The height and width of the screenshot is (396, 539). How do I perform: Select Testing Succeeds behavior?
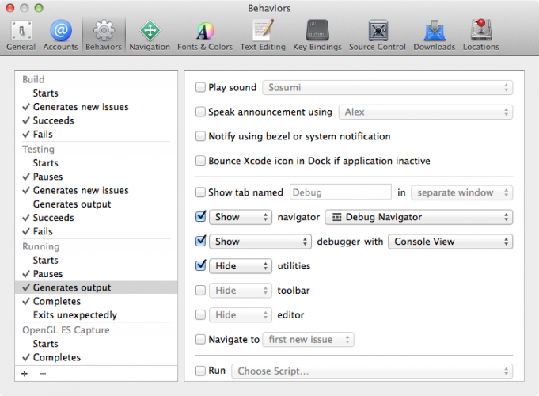pos(97,218)
